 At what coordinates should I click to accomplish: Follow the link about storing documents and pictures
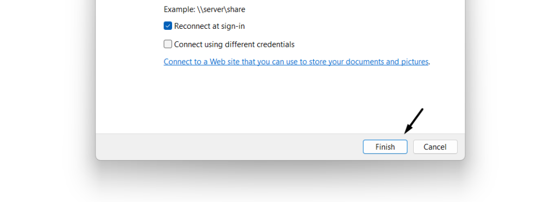(x=296, y=62)
